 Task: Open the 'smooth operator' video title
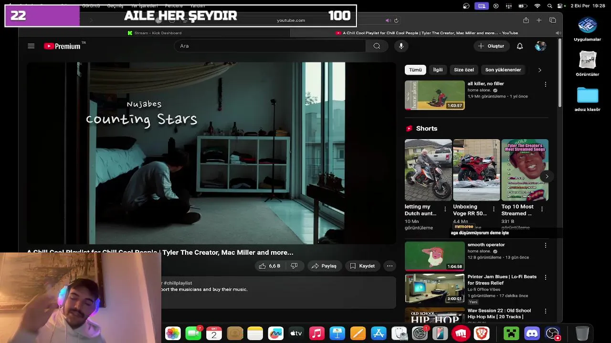(486, 244)
